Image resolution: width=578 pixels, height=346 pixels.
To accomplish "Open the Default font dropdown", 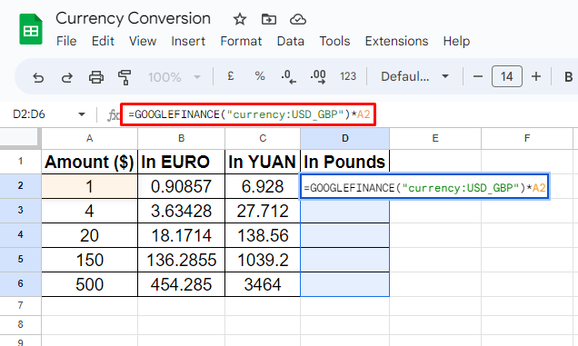I will coord(414,76).
